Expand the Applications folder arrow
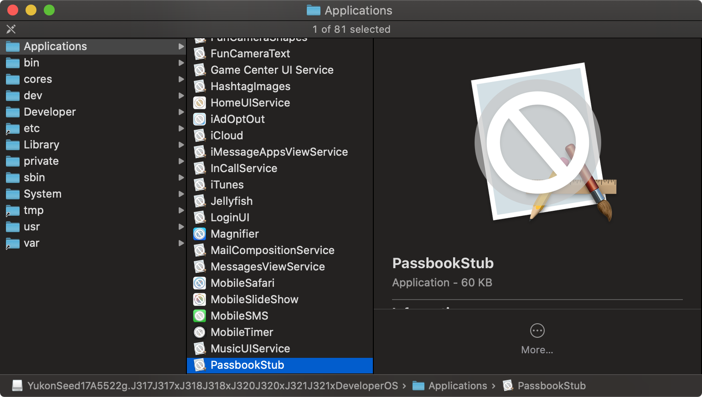702x397 pixels. point(181,46)
